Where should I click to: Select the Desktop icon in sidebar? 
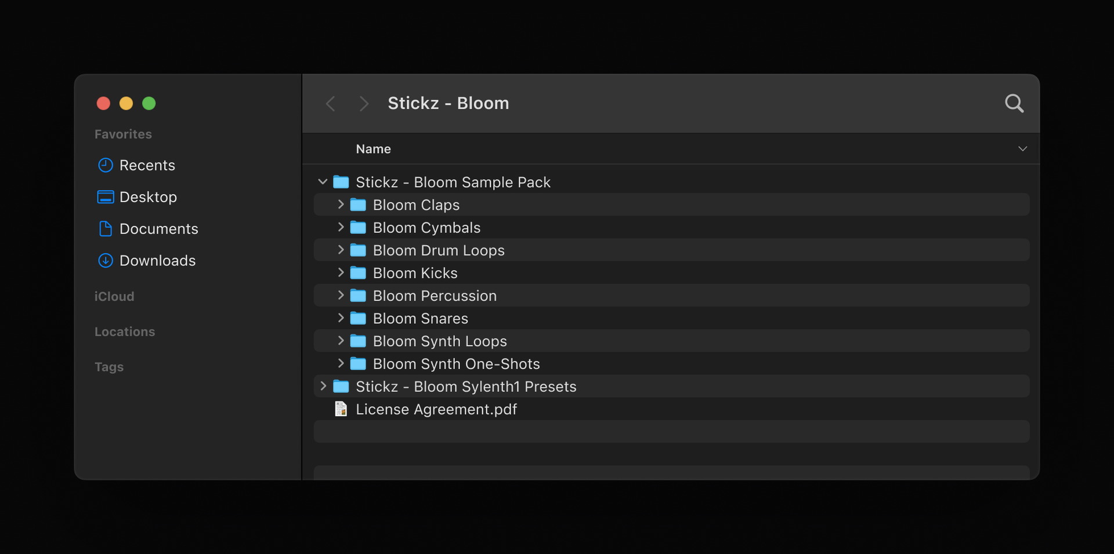click(105, 197)
